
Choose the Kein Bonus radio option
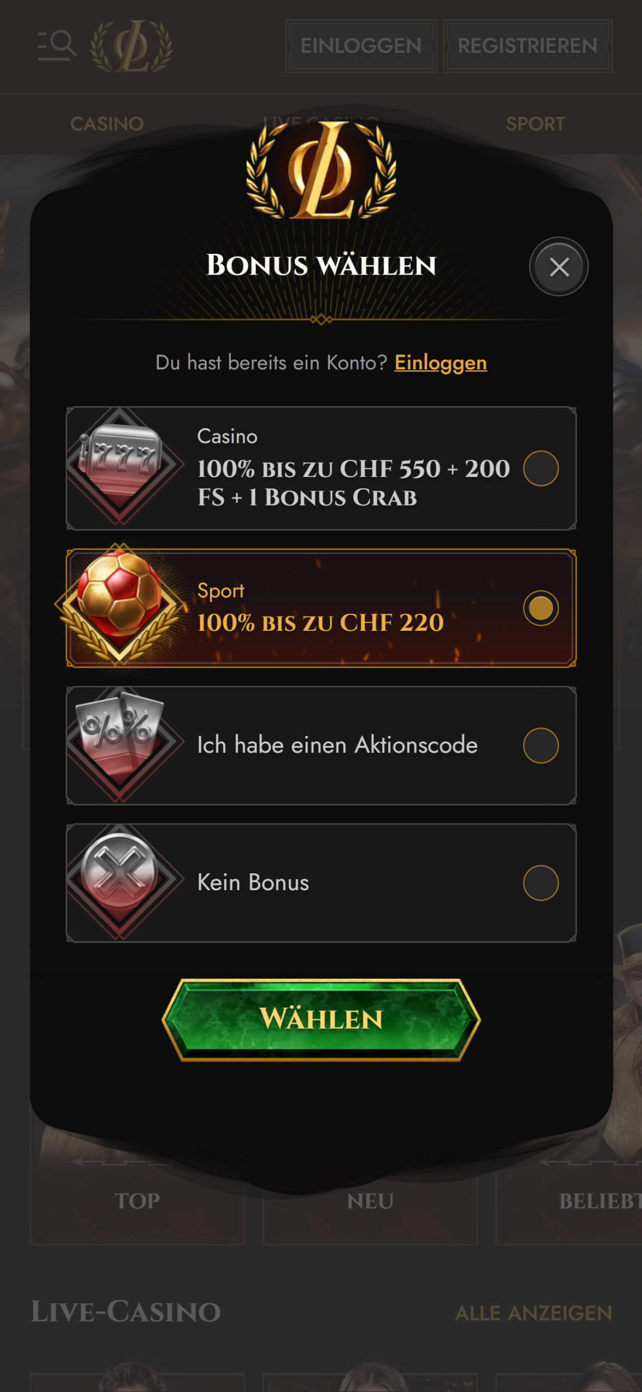[x=541, y=883]
